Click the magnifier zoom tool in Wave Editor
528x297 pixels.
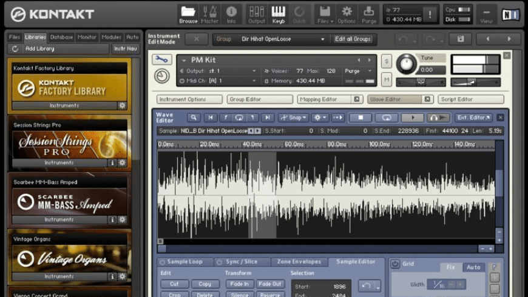[194, 118]
